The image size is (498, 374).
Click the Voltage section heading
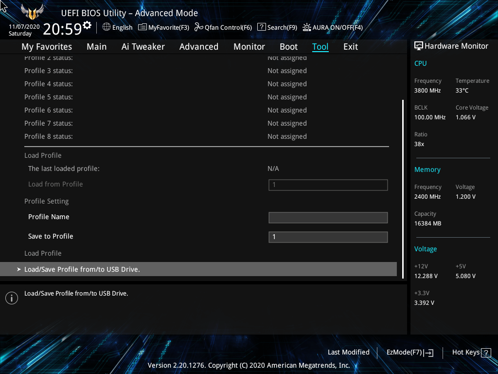pos(425,249)
